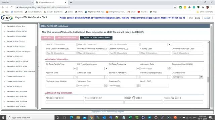215x120 pixels.
Task: Select EDI Webservice Tool browser tab
Action: (x=51, y=2)
